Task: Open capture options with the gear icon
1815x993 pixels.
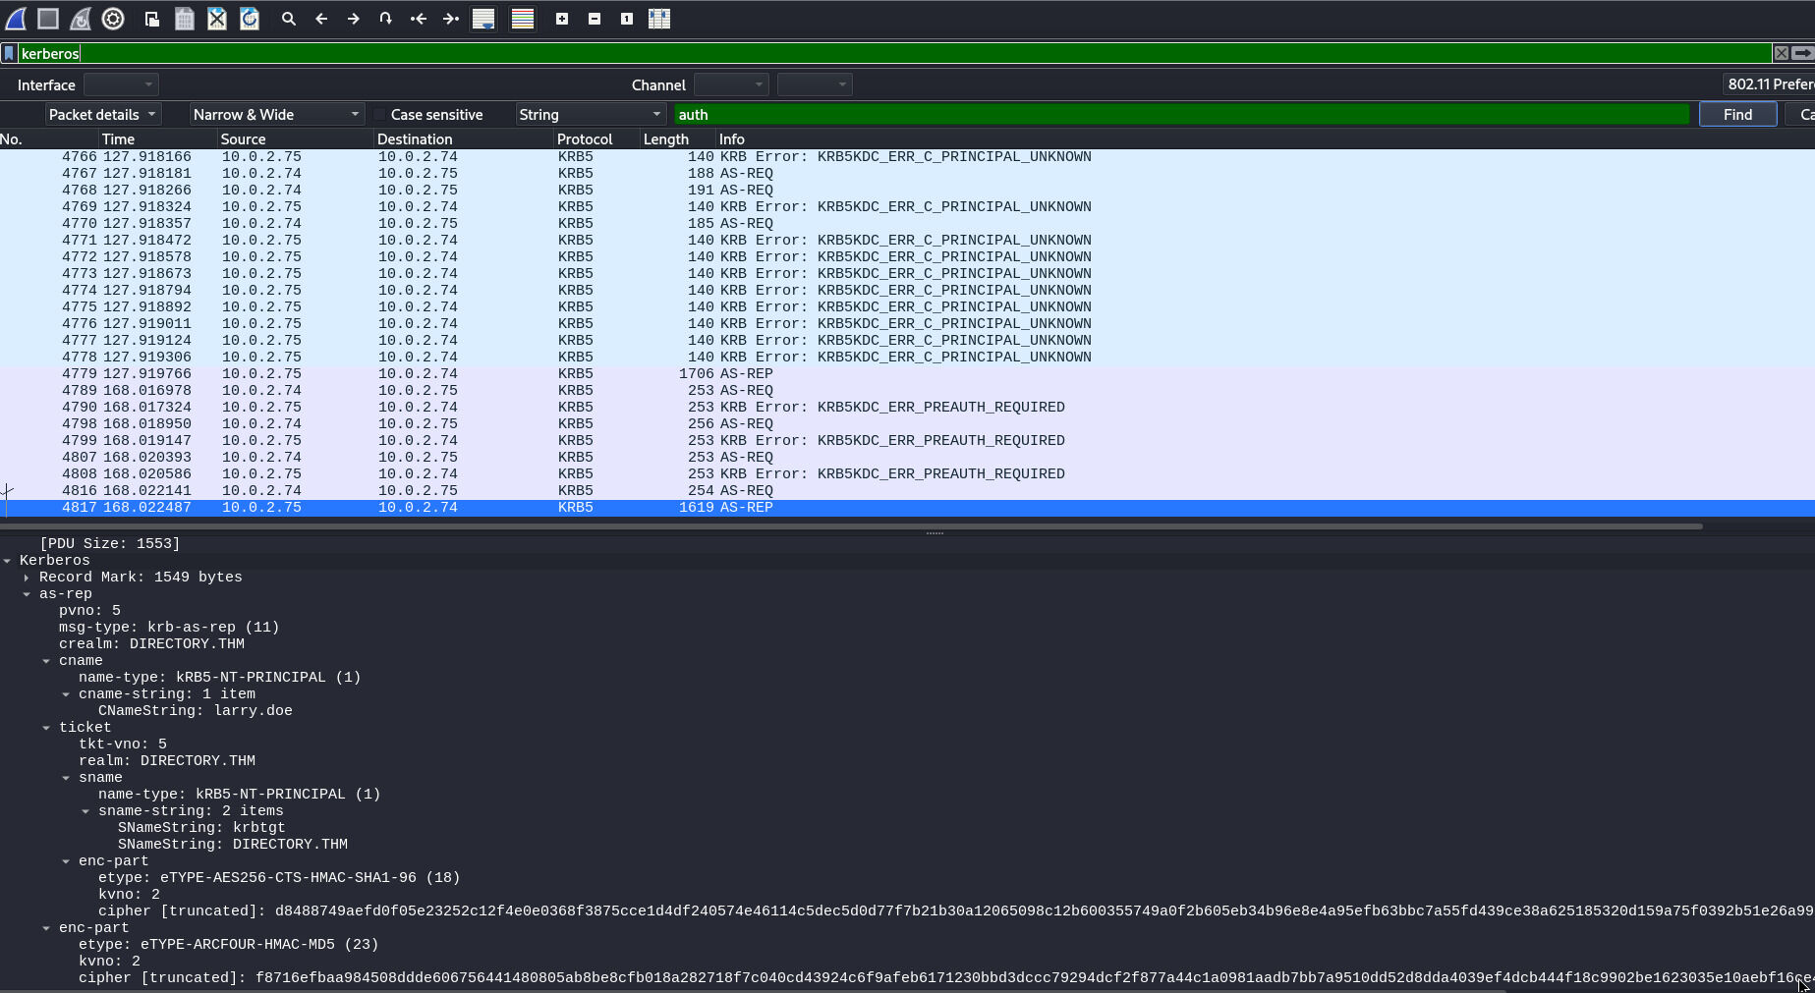Action: click(112, 18)
